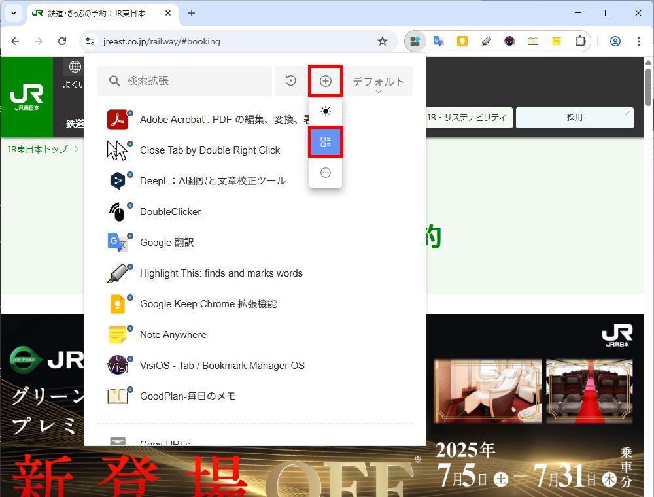Viewport: 654px width, 497px height.
Task: Click the globe language icon on page
Action: coord(75,67)
